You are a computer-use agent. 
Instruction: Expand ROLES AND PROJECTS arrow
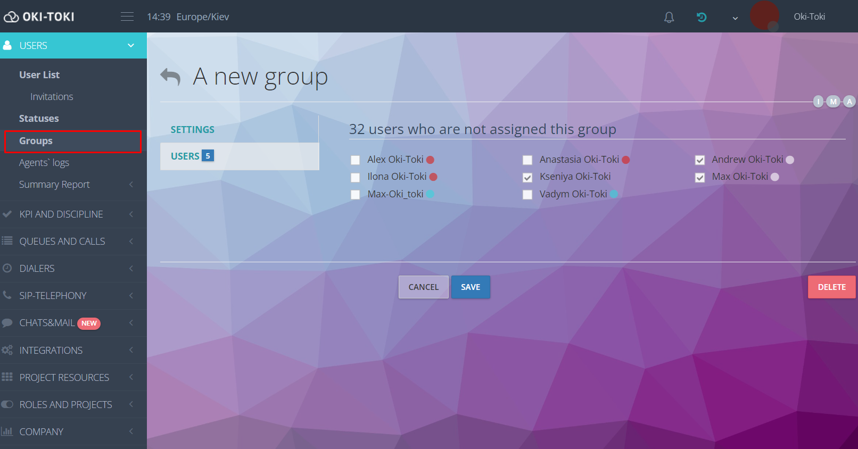[x=131, y=404]
